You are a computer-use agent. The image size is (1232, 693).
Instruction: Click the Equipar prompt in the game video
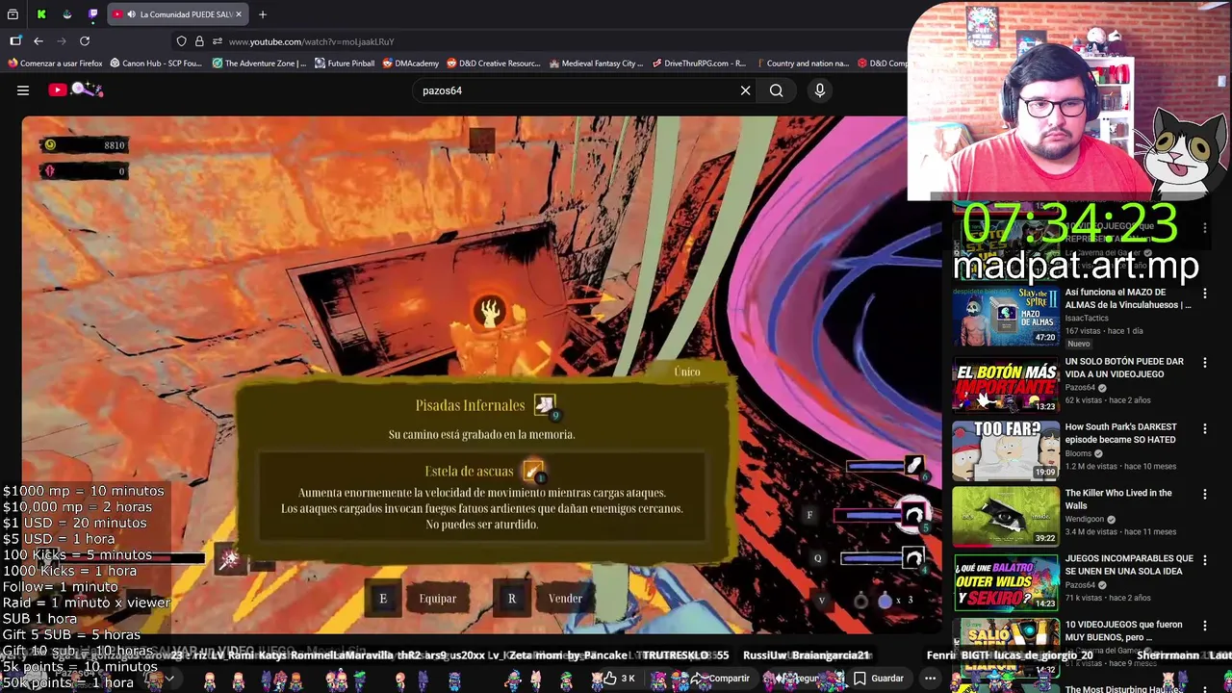click(x=438, y=599)
